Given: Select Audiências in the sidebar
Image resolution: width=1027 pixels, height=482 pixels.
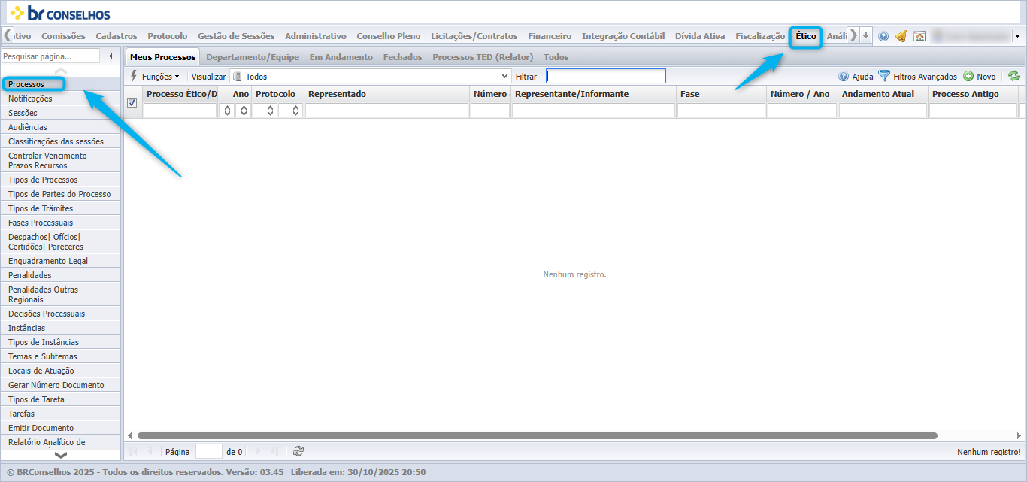Looking at the screenshot, I should (x=61, y=127).
